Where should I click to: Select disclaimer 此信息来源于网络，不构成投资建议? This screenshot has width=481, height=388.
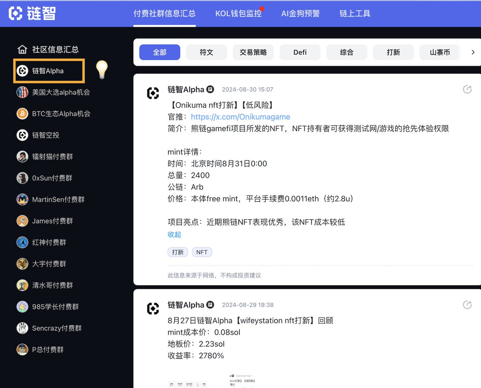[x=214, y=275]
